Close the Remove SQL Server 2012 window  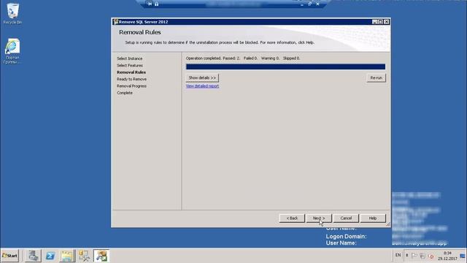387,22
